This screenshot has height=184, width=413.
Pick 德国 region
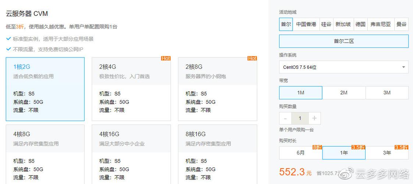point(360,24)
